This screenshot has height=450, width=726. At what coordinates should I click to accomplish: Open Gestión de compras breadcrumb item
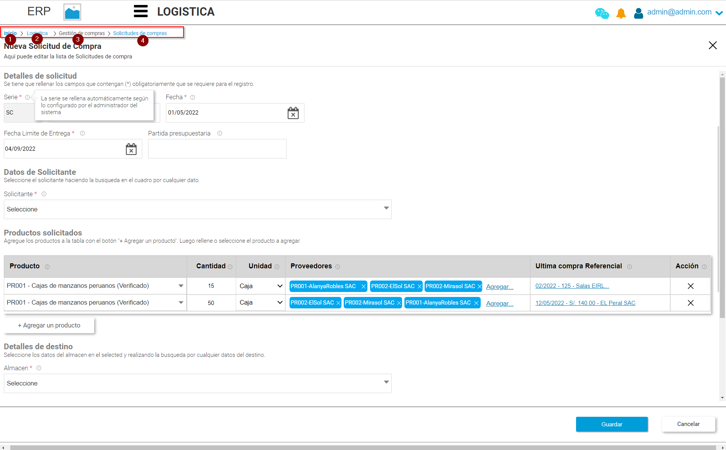(x=81, y=33)
